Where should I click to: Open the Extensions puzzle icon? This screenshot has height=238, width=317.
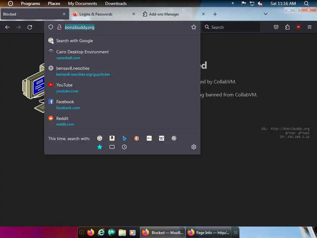click(287, 27)
